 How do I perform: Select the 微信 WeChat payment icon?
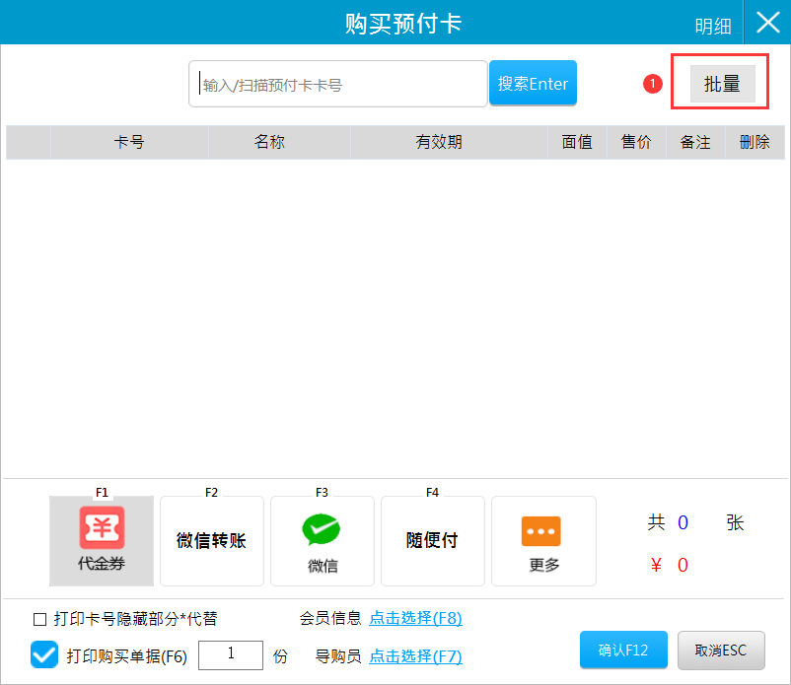pos(322,540)
